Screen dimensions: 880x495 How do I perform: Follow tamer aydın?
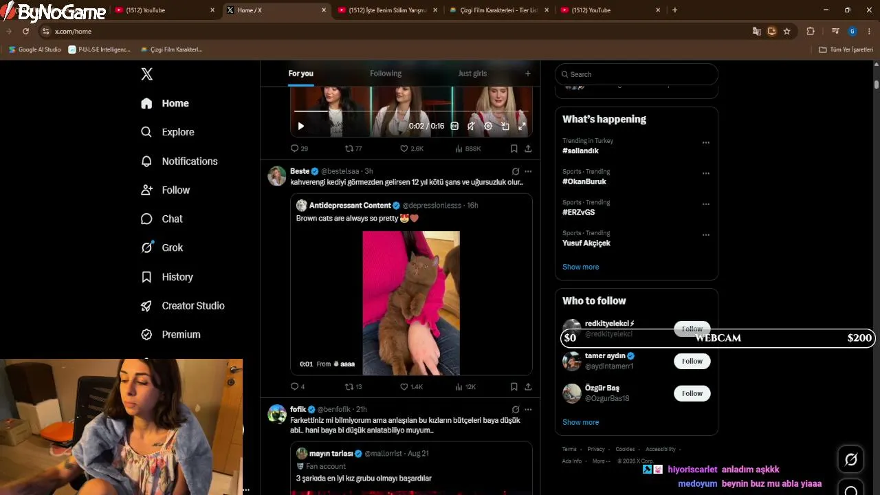click(x=692, y=361)
